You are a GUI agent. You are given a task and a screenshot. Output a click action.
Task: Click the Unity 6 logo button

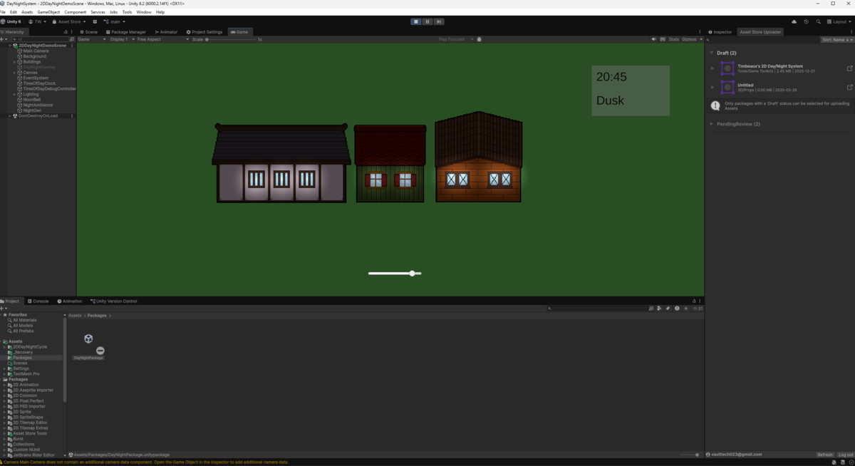[x=12, y=21]
